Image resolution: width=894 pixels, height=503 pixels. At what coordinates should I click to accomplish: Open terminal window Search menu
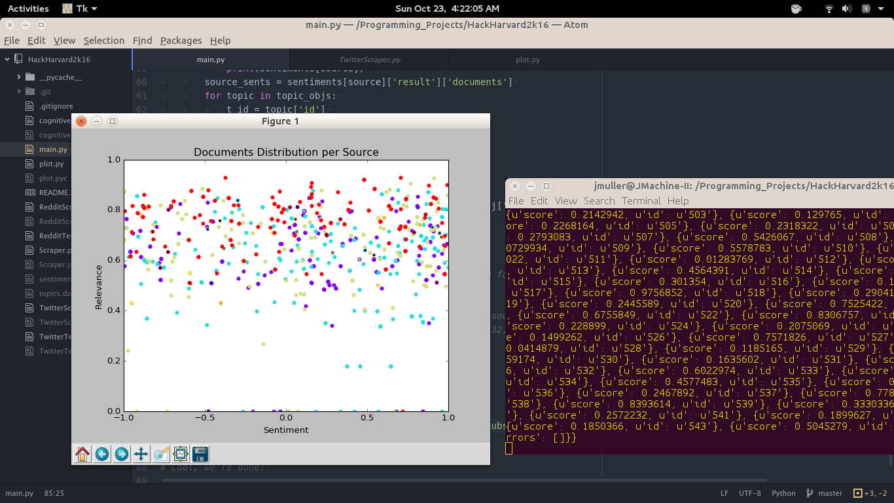click(599, 201)
